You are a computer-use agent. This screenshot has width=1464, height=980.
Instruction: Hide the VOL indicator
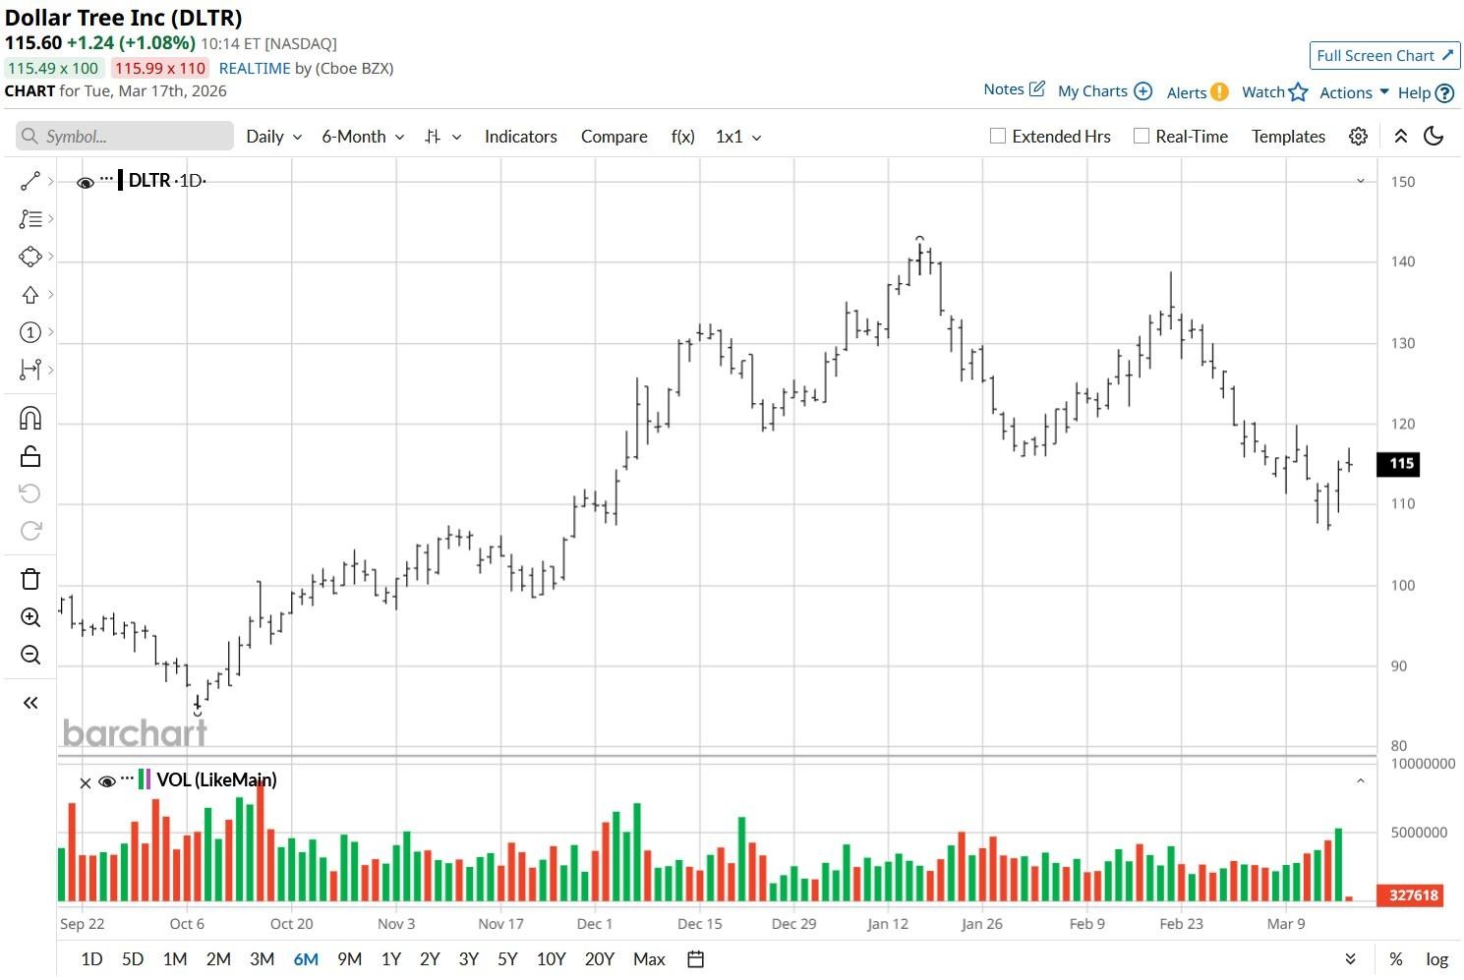click(107, 782)
